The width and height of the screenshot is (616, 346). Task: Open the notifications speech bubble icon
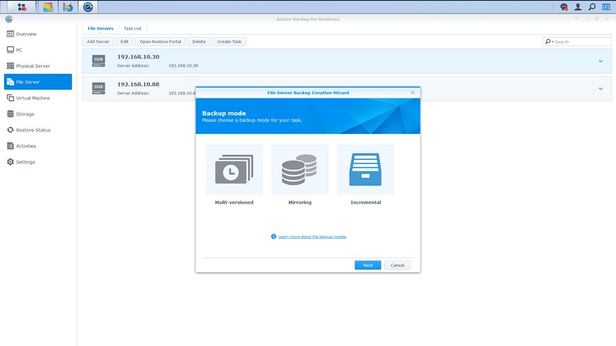pos(564,7)
